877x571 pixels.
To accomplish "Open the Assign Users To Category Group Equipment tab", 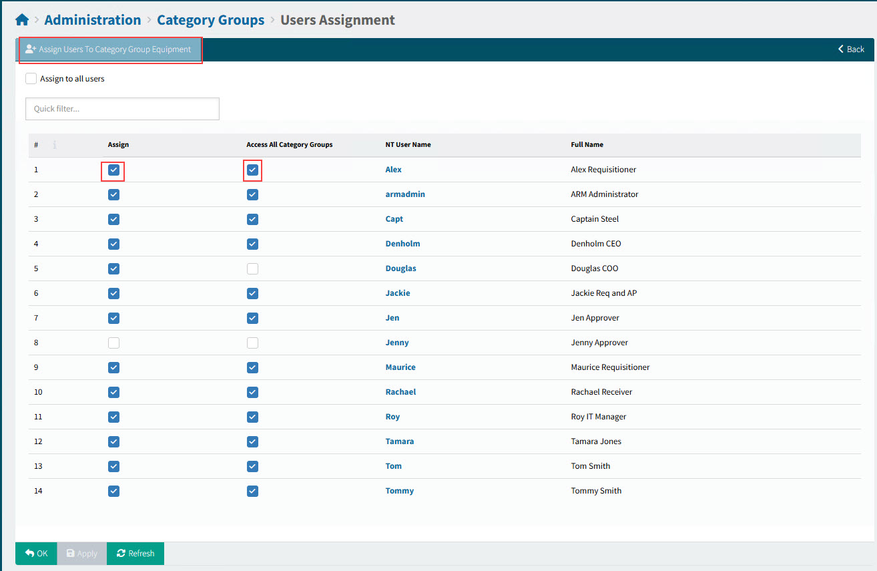I will pos(109,49).
